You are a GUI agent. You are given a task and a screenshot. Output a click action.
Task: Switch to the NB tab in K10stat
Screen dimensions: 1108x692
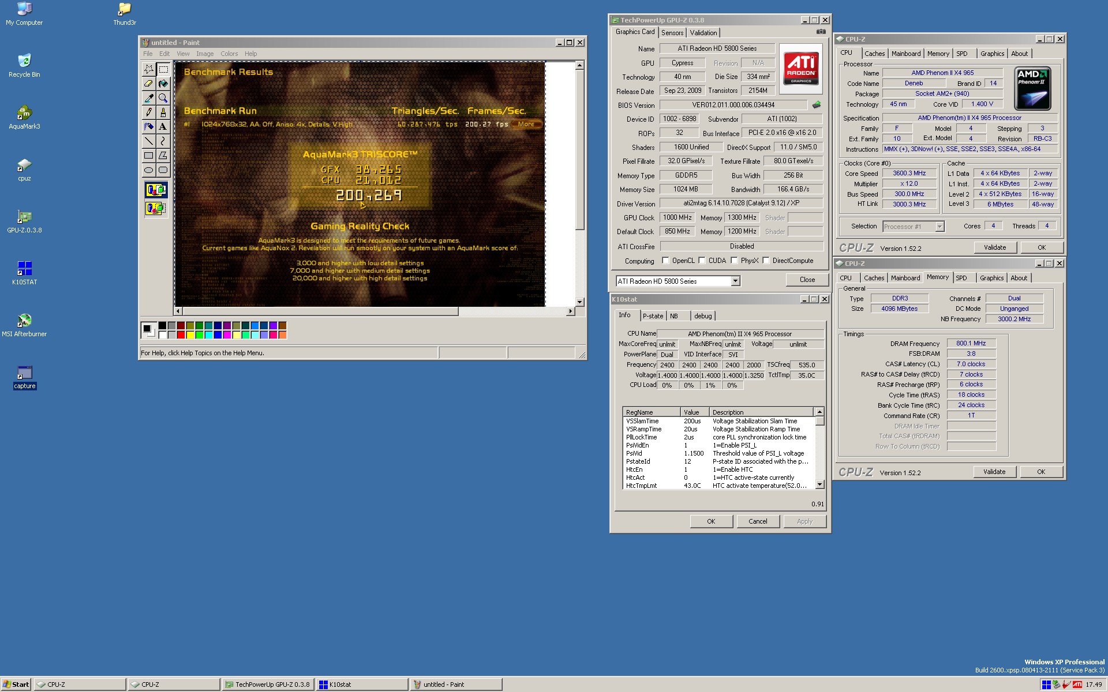tap(673, 316)
